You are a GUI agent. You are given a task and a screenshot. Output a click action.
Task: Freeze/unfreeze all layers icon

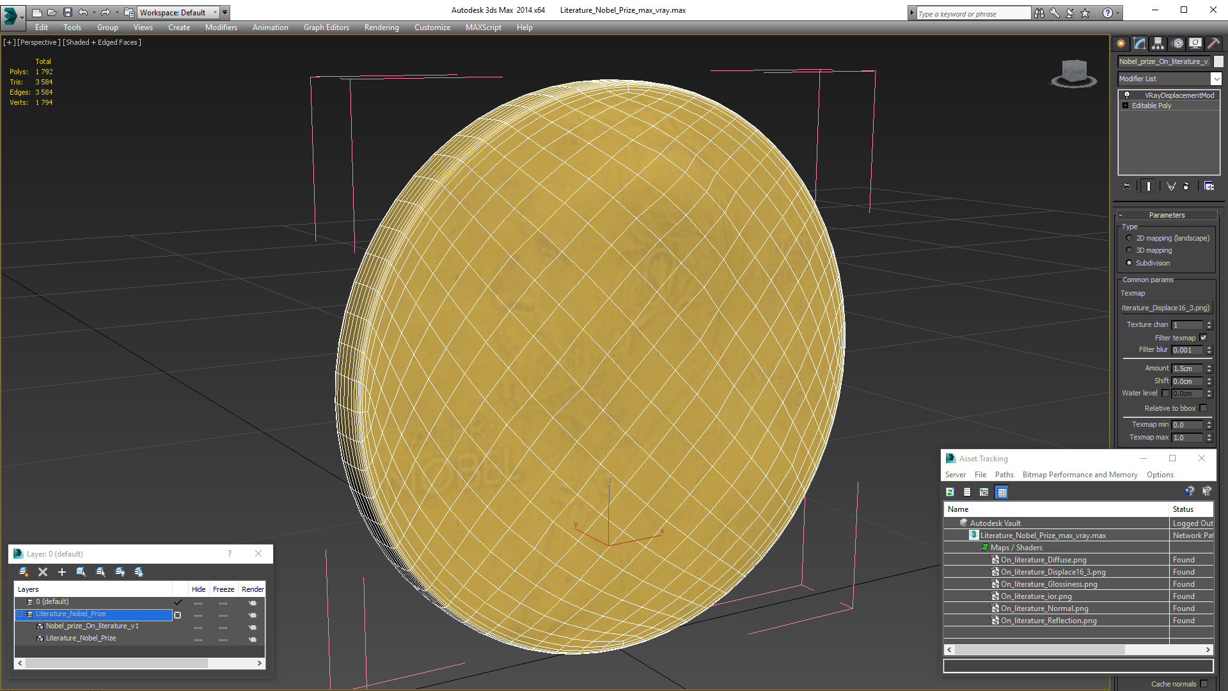tap(139, 572)
